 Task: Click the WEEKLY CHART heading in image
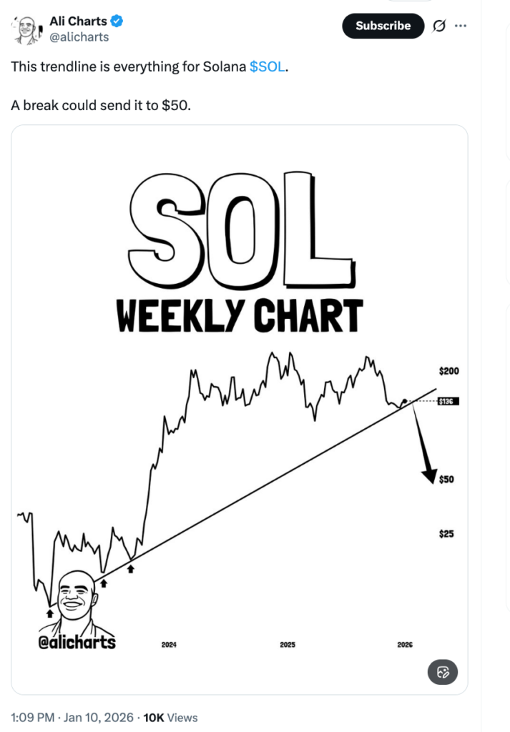[240, 315]
